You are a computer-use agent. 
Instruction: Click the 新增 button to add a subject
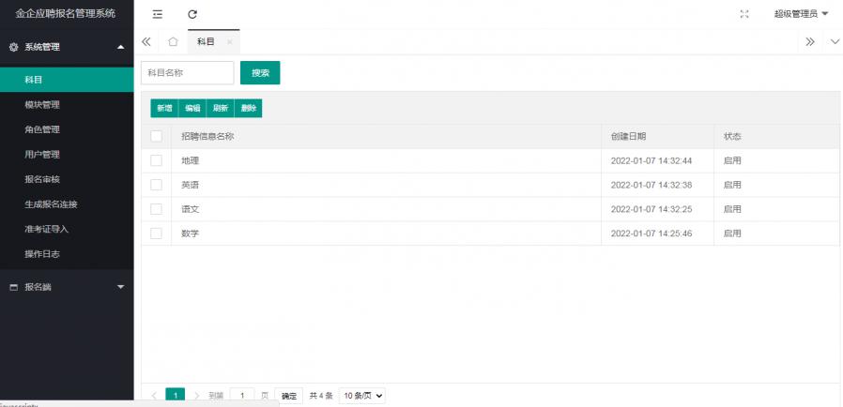point(164,109)
